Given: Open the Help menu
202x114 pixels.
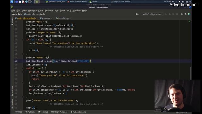Looking at the screenshot, I should click(x=84, y=10).
